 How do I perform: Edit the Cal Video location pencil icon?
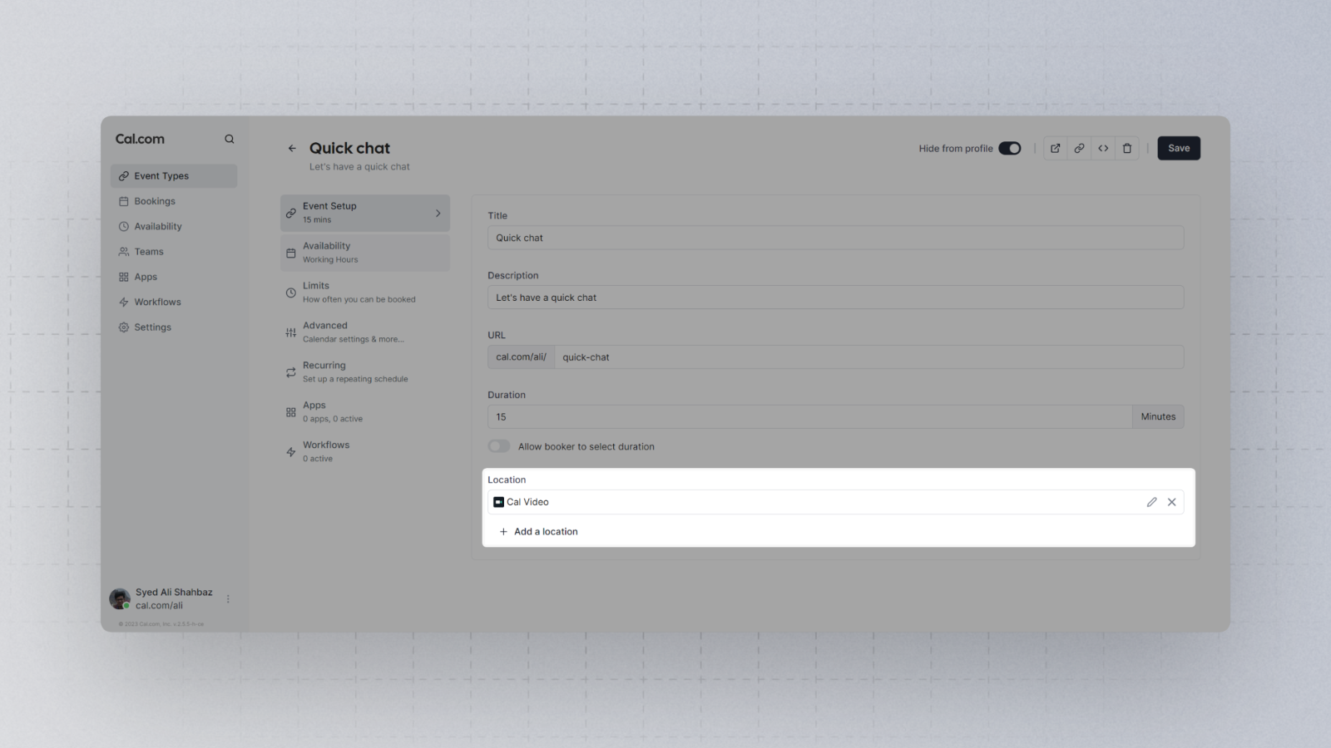1152,502
